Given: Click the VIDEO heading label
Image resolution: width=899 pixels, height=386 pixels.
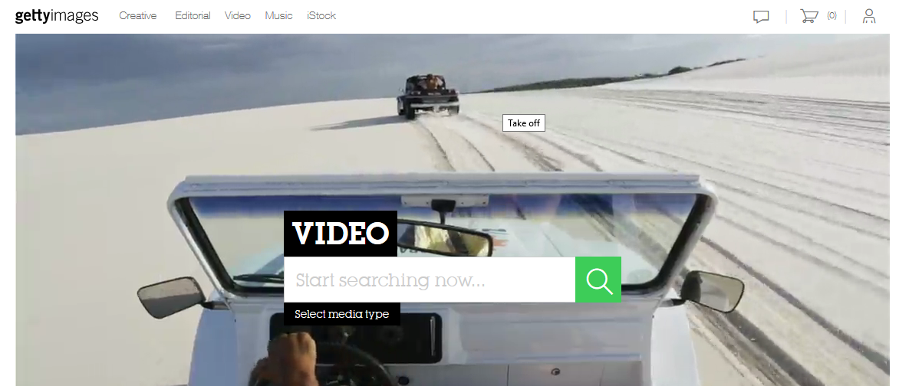Looking at the screenshot, I should pyautogui.click(x=341, y=234).
